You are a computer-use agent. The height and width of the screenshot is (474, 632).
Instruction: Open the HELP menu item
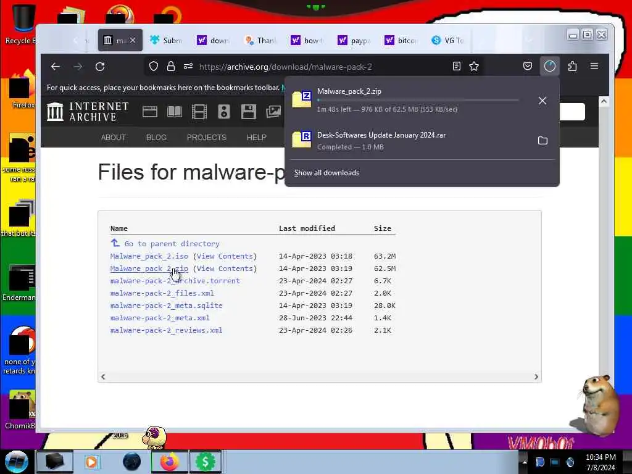[x=256, y=138]
